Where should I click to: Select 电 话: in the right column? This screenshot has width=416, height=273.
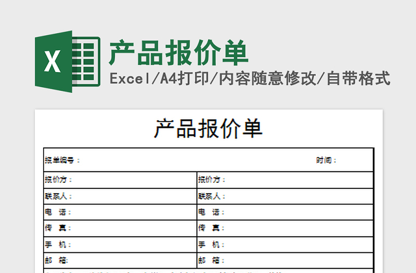point(211,212)
